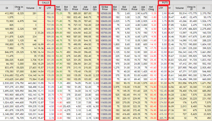
Task: Click call OI value 3,695,025
Action: click(x=8, y=91)
